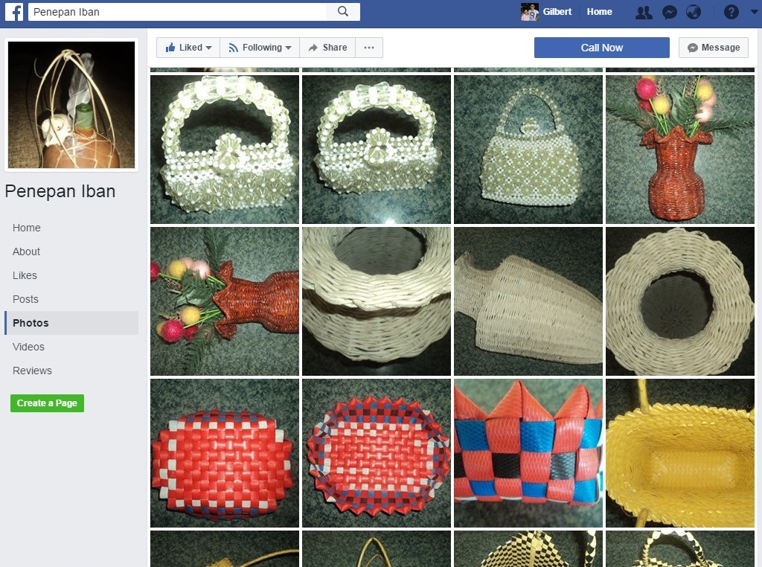Open the cream cone-shaped woven basket photo
This screenshot has height=567, width=762.
[528, 301]
